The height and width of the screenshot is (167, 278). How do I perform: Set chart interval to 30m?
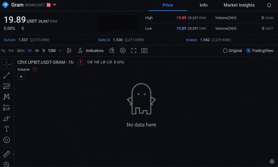click(x=20, y=51)
